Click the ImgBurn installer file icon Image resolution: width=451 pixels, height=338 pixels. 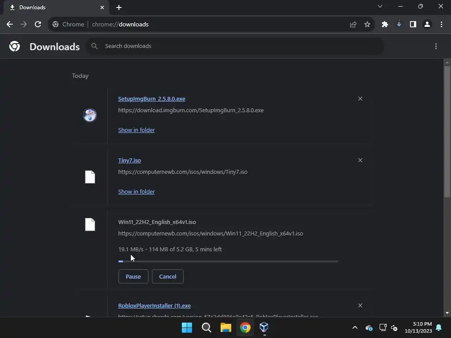[90, 115]
